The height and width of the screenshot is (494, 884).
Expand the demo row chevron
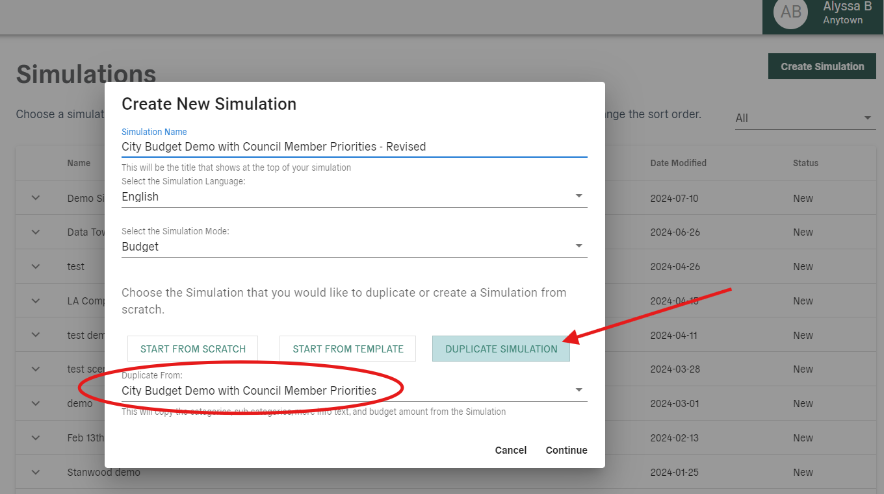(36, 403)
